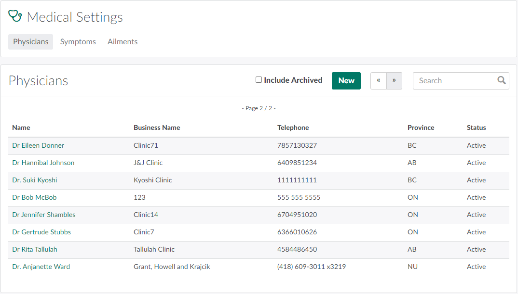518x294 pixels.
Task: Switch to the Symptoms tab
Action: point(78,42)
